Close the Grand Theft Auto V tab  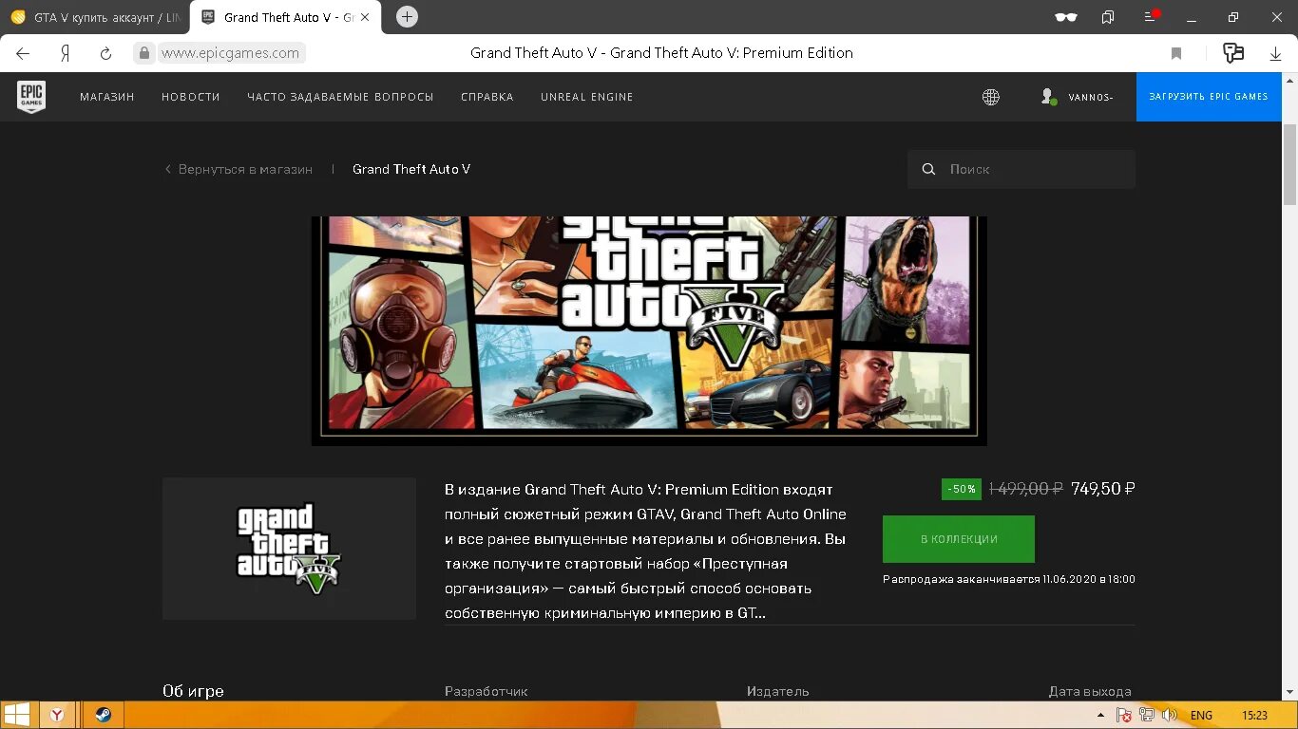point(365,17)
